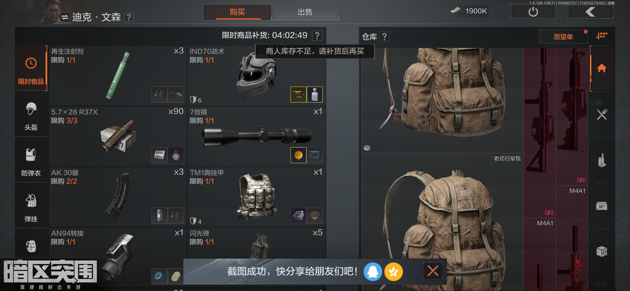630x291 pixels.
Task: Select the 限时物品 limited items category
Action: click(x=31, y=68)
